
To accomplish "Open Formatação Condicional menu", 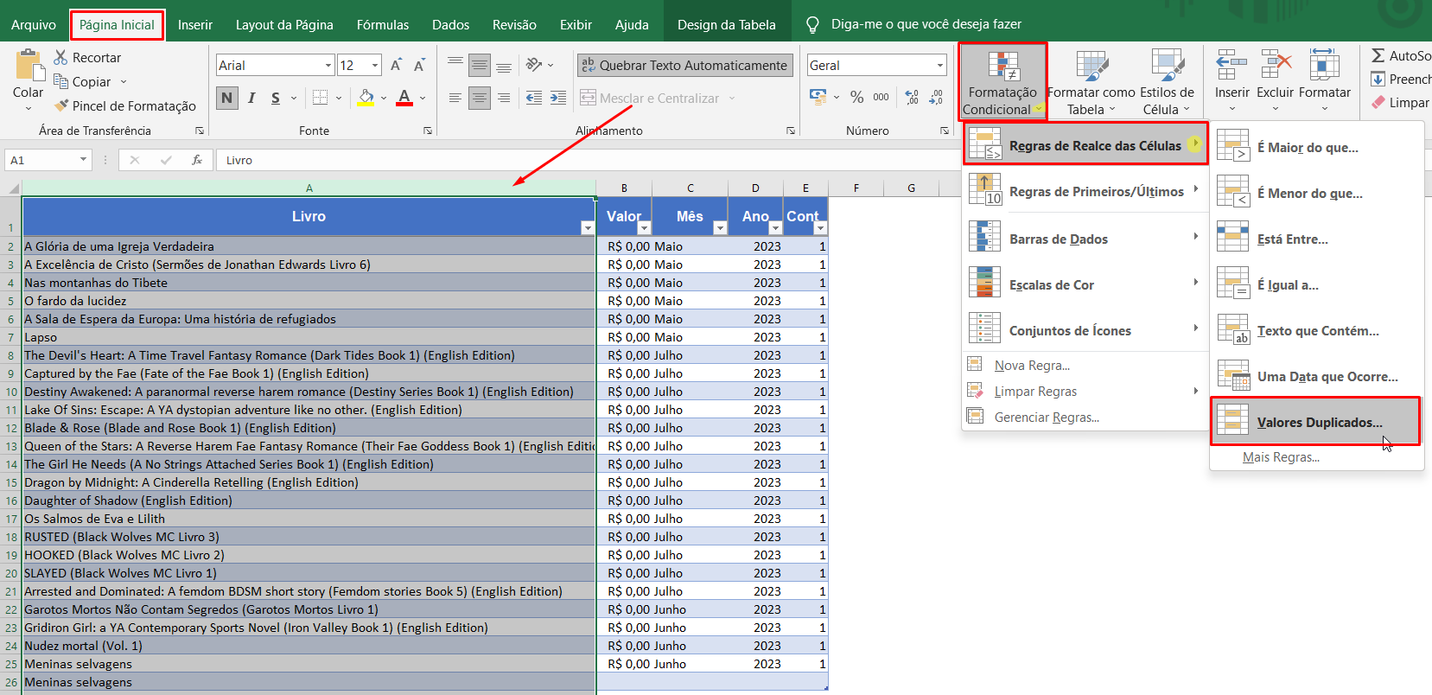I will coord(1002,82).
